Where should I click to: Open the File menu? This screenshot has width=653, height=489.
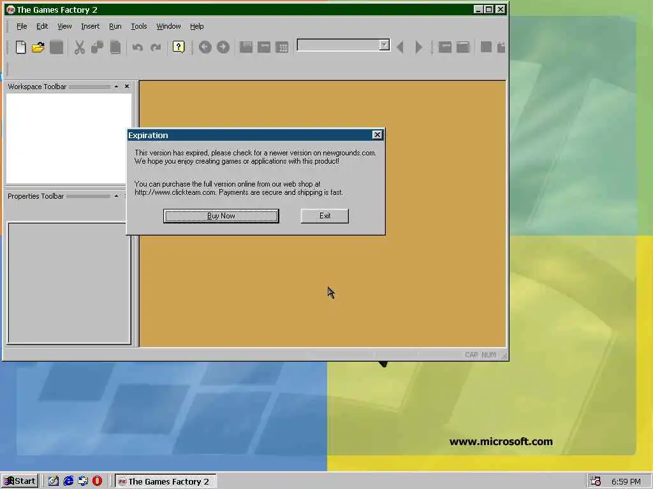tap(22, 26)
